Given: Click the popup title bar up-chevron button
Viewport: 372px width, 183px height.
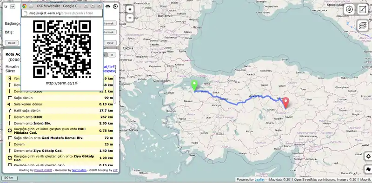Looking at the screenshot, I should click(93, 6).
